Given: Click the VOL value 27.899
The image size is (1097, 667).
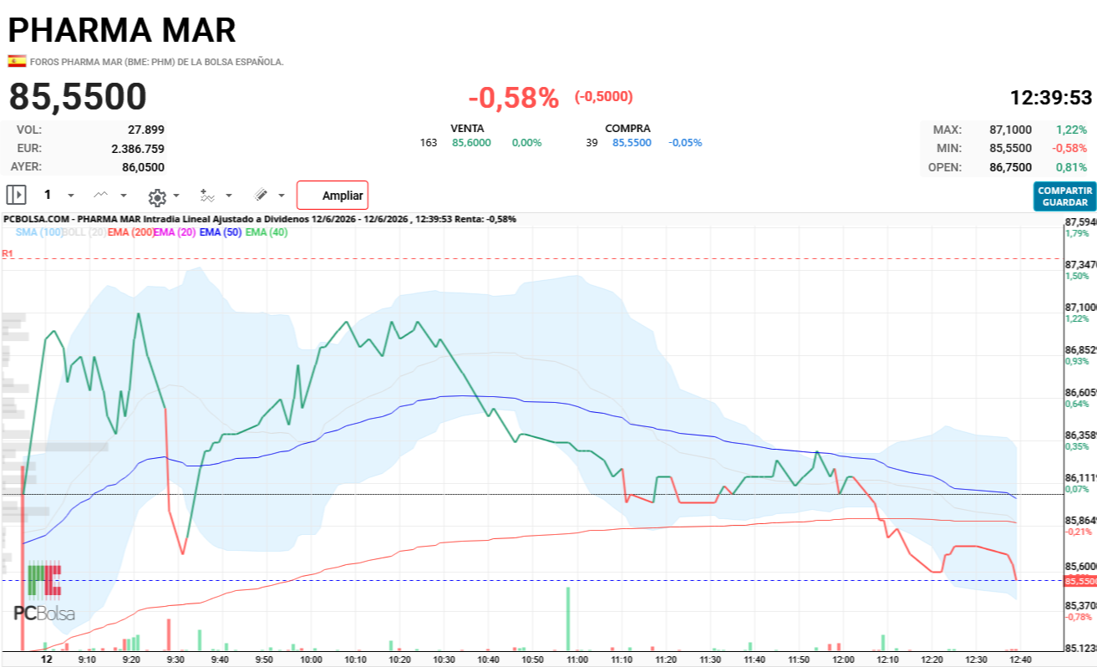Looking at the screenshot, I should point(146,130).
